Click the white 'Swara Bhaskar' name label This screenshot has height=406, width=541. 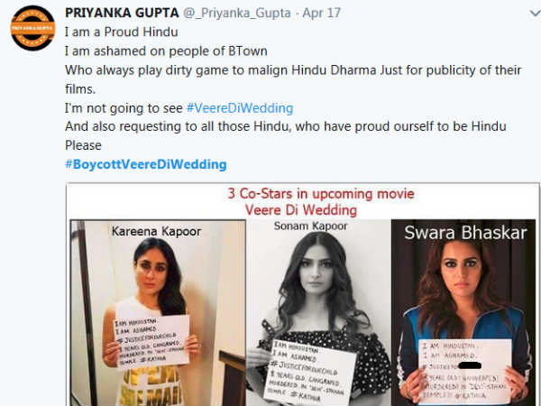click(465, 233)
